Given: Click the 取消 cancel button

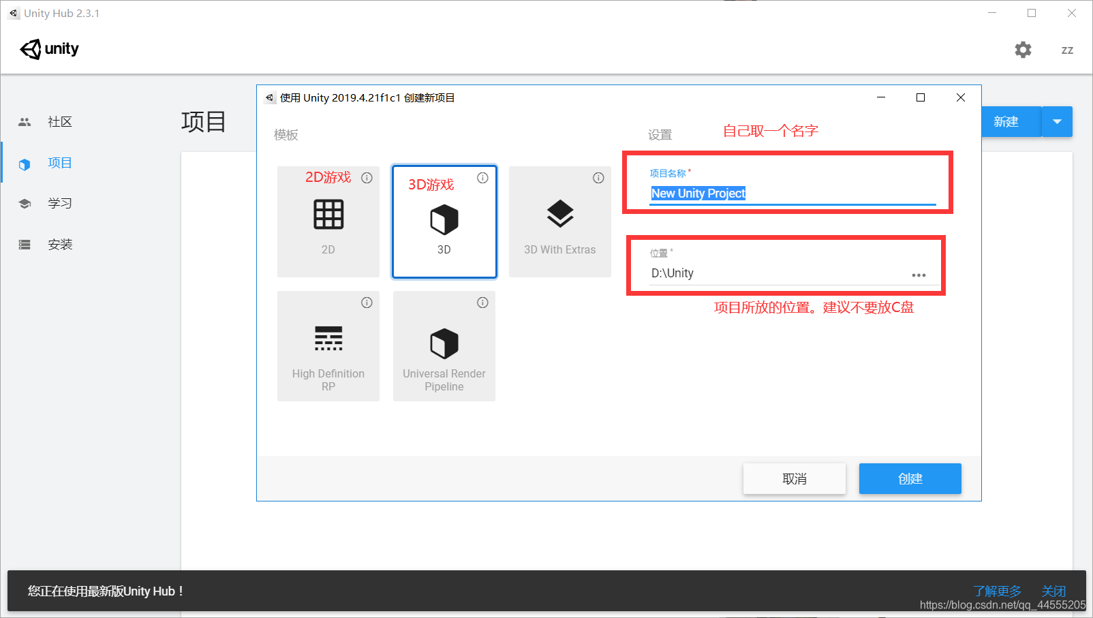Looking at the screenshot, I should [795, 479].
